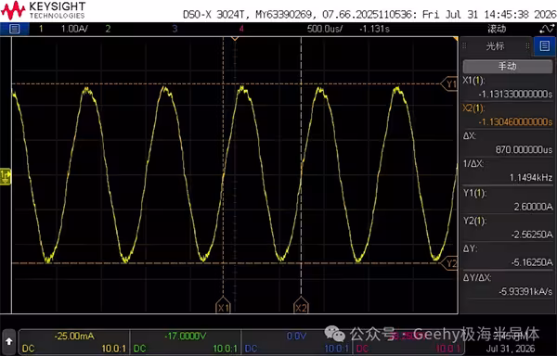
Task: Grab the X1 cursor handle below the waveform
Action: click(x=223, y=305)
